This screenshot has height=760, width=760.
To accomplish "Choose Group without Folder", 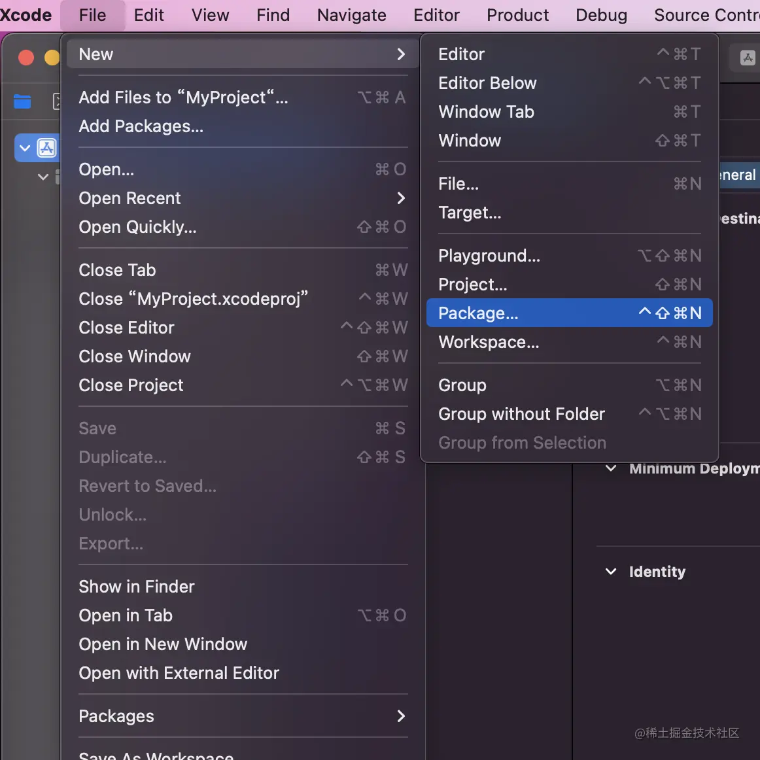I will [570, 414].
